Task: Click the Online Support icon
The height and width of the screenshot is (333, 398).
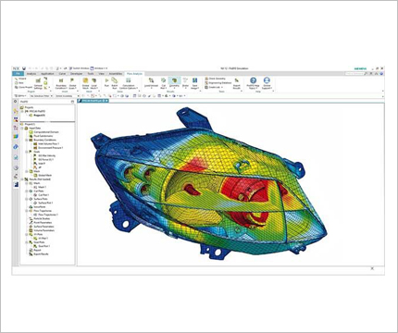Action: pos(267,81)
